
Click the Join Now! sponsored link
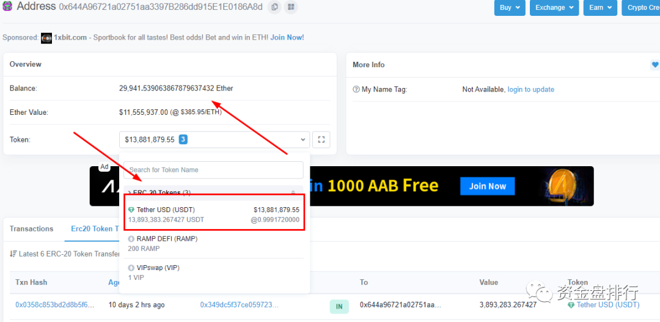287,37
